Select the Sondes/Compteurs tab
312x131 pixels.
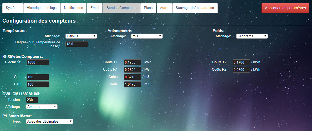pyautogui.click(x=121, y=8)
